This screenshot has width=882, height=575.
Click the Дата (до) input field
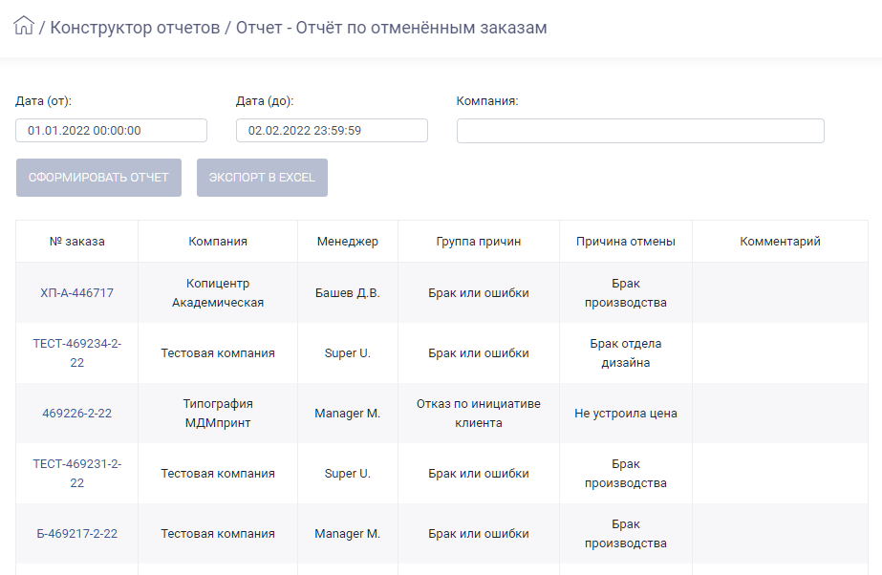click(332, 131)
